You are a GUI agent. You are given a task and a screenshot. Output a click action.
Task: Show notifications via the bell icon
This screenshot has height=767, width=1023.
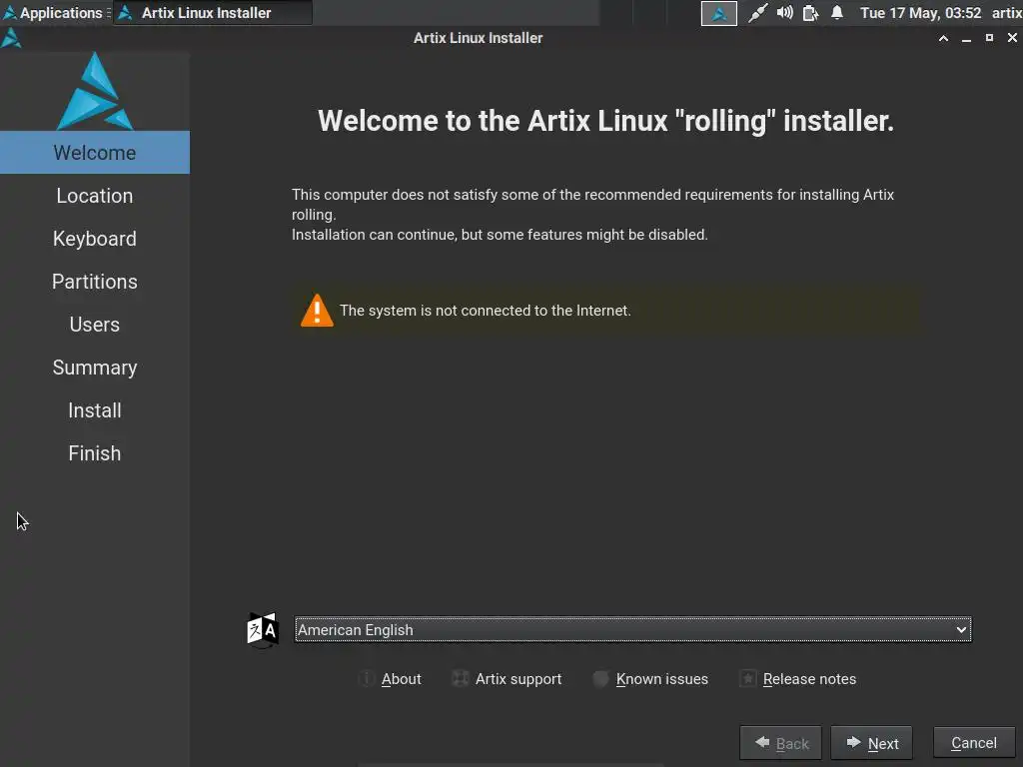[x=837, y=13]
